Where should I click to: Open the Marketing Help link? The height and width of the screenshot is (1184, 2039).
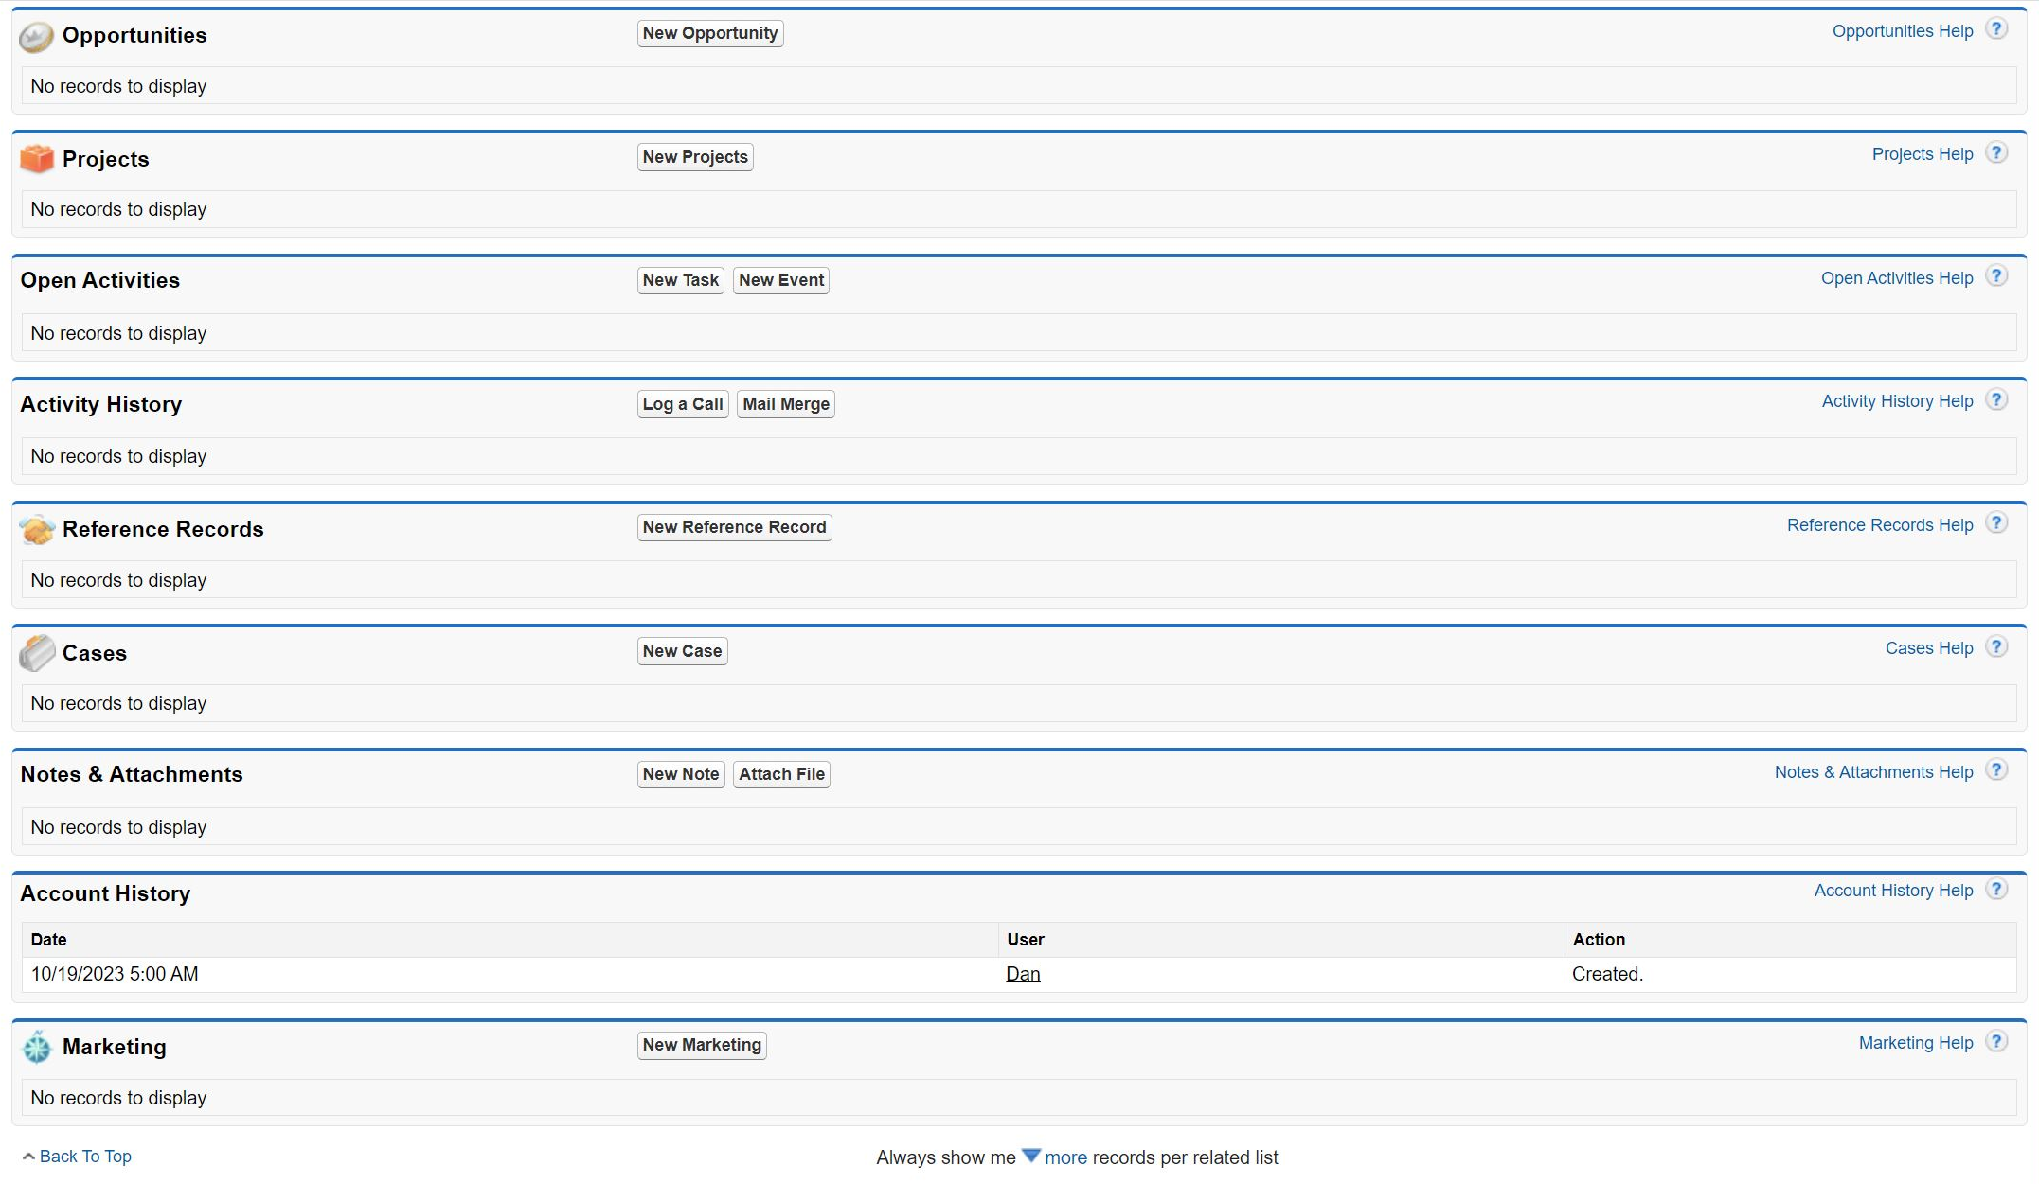1916,1043
